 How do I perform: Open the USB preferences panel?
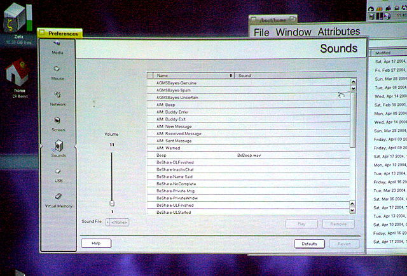[x=58, y=174]
